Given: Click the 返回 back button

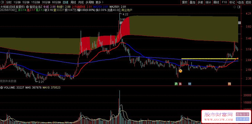Looking at the screenshot, I should [x=248, y=2].
